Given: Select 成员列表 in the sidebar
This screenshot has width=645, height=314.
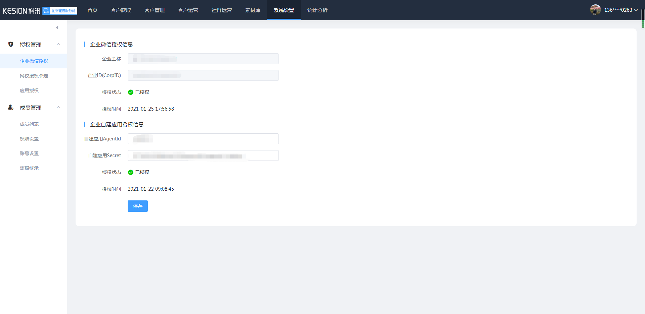Looking at the screenshot, I should tap(29, 124).
